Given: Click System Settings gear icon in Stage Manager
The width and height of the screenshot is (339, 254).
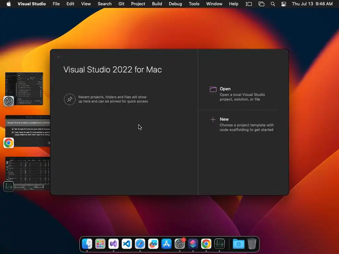Looking at the screenshot, I should tap(9, 101).
